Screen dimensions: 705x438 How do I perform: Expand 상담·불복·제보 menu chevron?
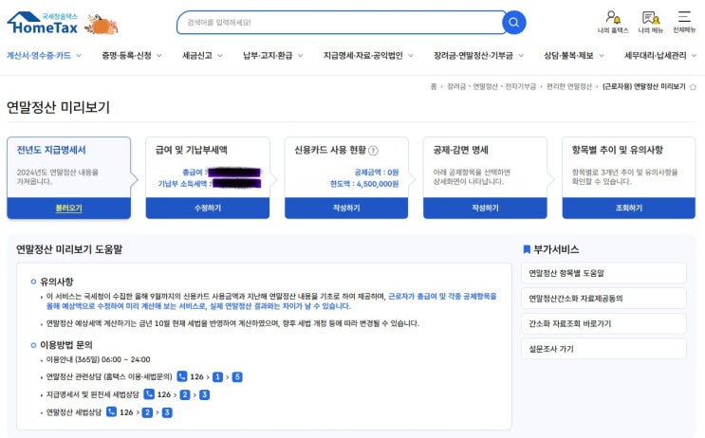pyautogui.click(x=602, y=56)
